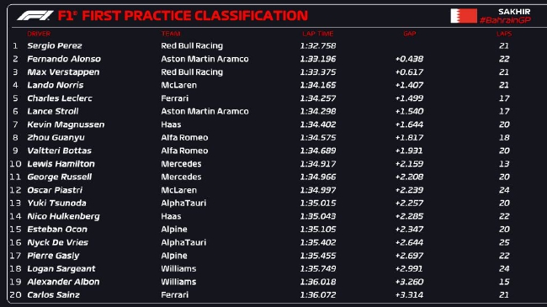Click the Aston Martin Aramco team for Stroll
Screen dimensions: 547x307
(x=204, y=111)
